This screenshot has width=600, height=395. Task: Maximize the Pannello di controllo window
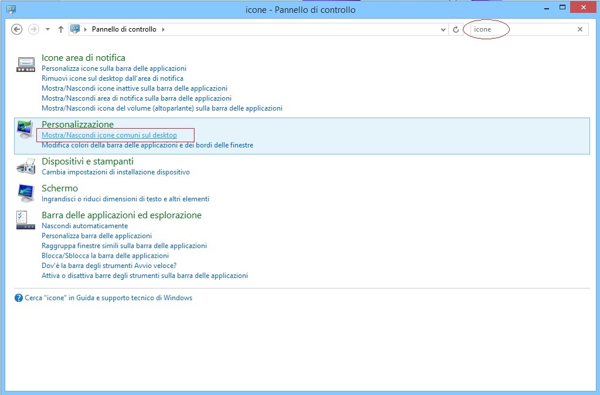[x=562, y=7]
